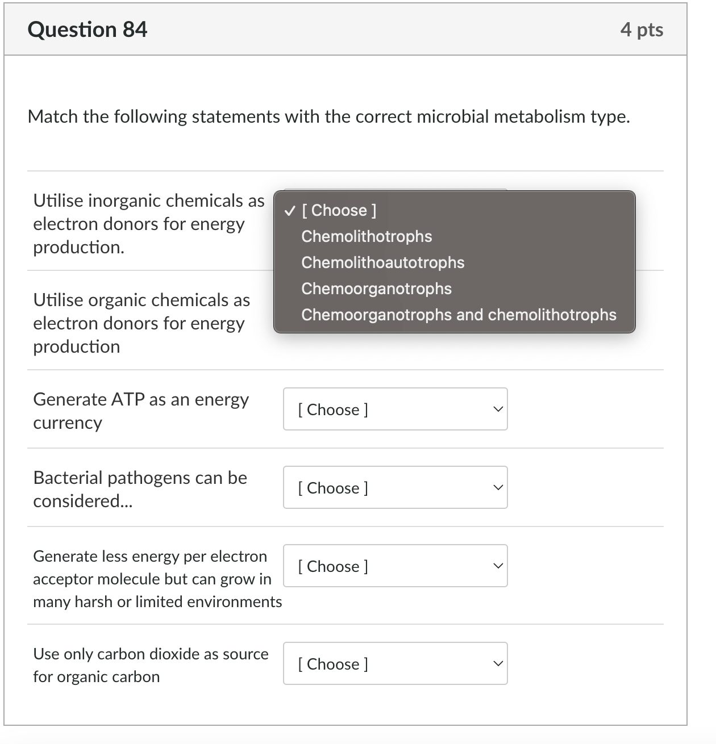Click the matching instructions text
The image size is (716, 744).
tap(330, 116)
